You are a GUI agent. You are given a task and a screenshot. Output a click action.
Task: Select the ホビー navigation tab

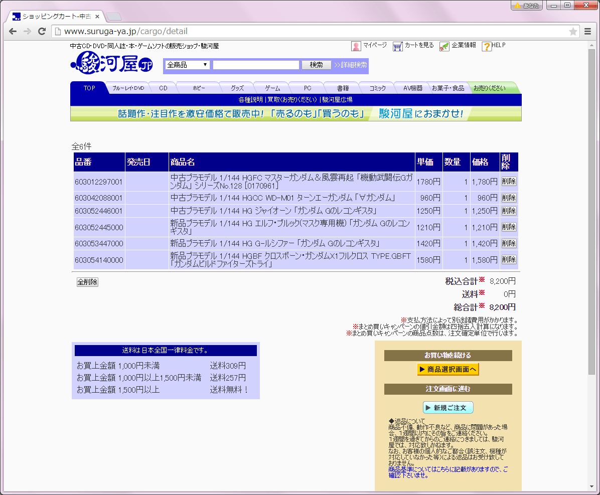coord(199,88)
